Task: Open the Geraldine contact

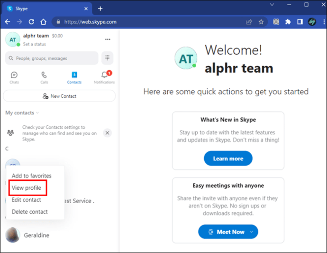Action: [x=59, y=235]
